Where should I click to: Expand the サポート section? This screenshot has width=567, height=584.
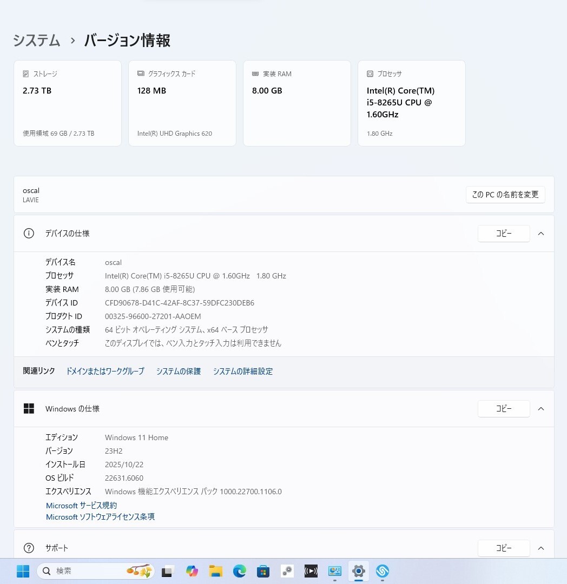(541, 548)
